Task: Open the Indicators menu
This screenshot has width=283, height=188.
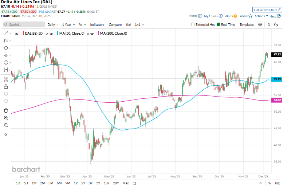Action: 97,25
